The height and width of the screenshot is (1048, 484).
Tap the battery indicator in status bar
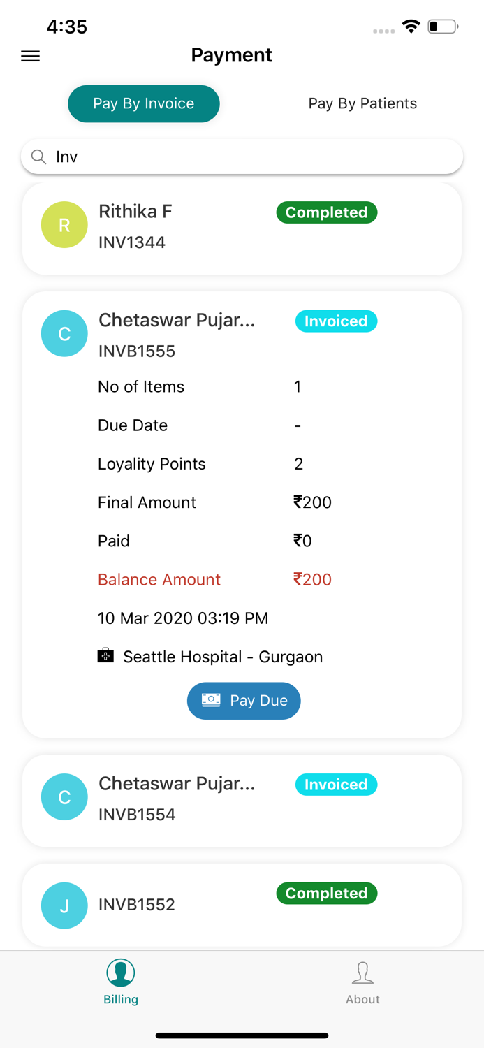pyautogui.click(x=441, y=26)
